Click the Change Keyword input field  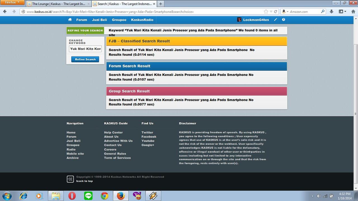click(85, 49)
